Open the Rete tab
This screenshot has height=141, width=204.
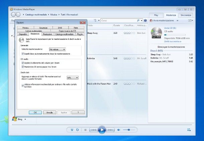(76, 28)
